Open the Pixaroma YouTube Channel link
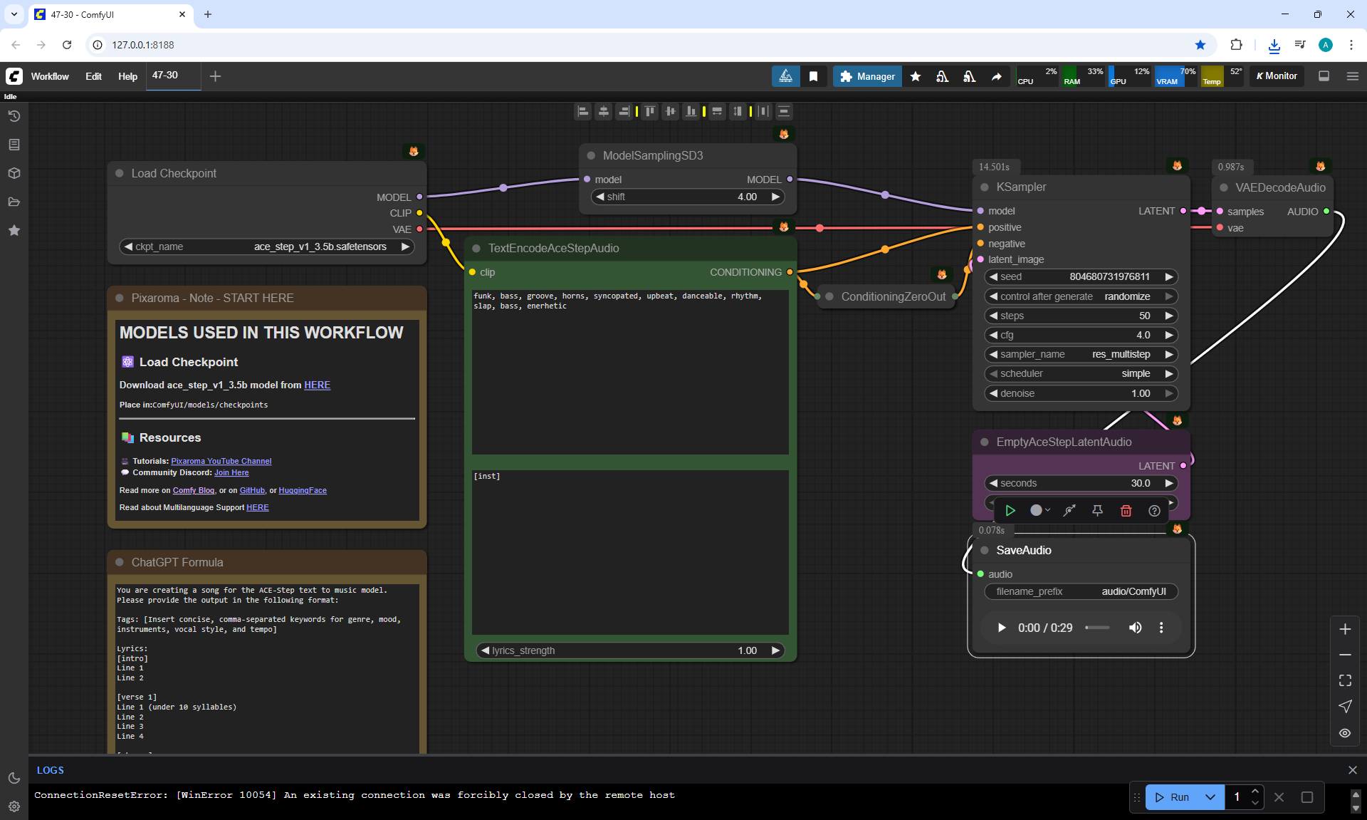This screenshot has width=1367, height=820. click(x=221, y=461)
